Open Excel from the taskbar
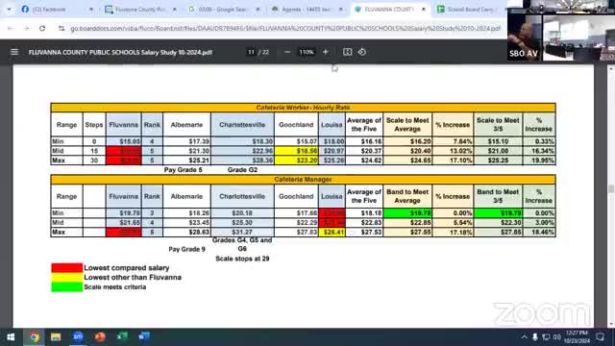Image resolution: width=615 pixels, height=346 pixels. click(122, 337)
